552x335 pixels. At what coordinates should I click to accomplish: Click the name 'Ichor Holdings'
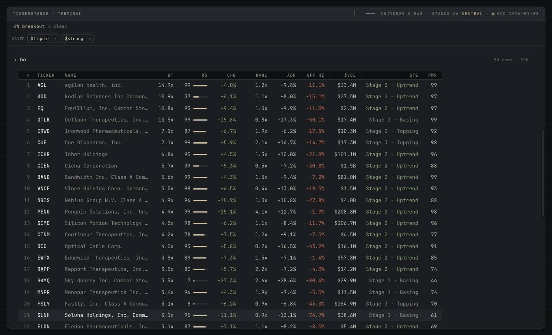[86, 154]
